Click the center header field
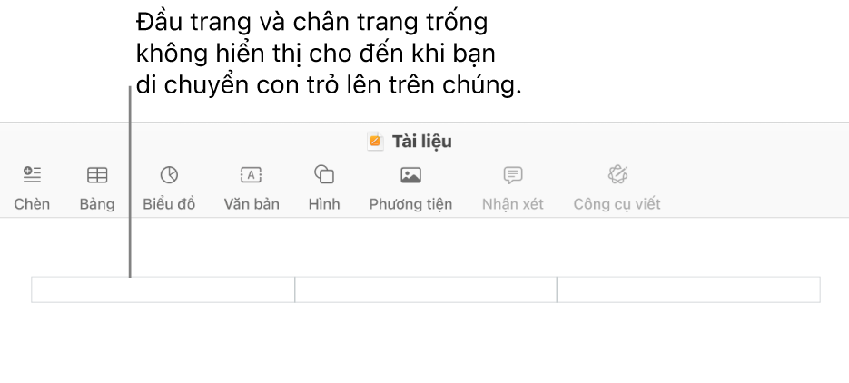849x383 pixels. [425, 290]
